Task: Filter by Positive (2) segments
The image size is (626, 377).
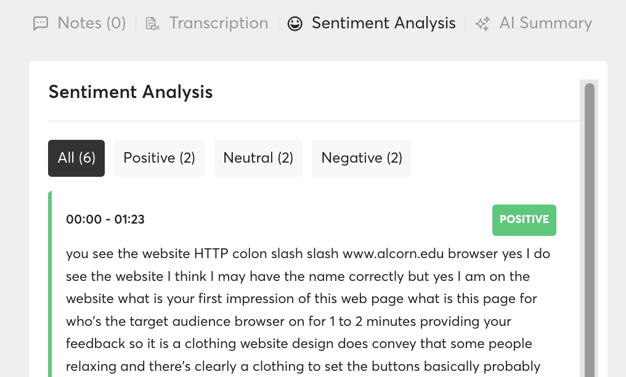Action: [159, 158]
